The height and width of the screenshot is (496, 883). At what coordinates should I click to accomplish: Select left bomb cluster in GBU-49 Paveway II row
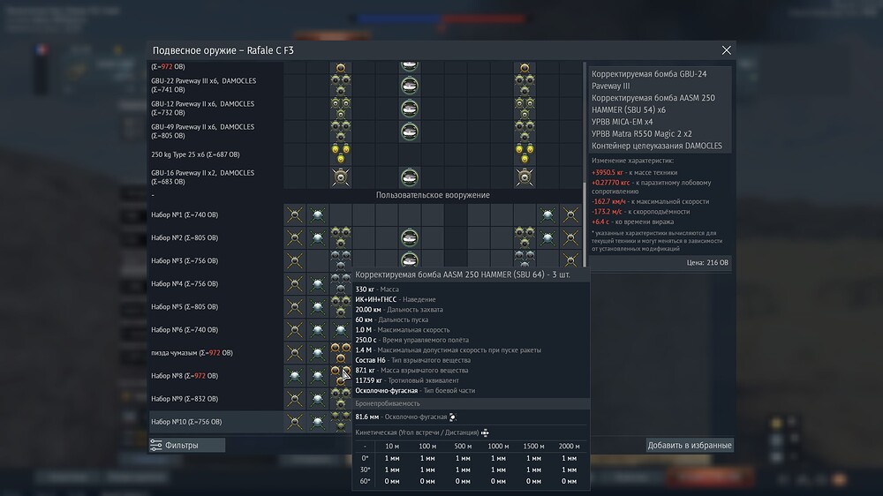coord(340,132)
